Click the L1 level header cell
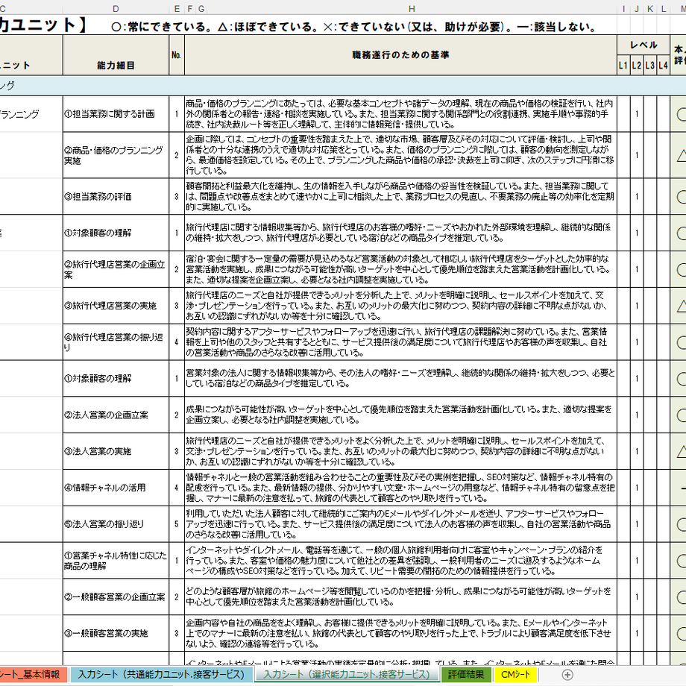Viewport: 686px width, 686px height. (x=623, y=66)
